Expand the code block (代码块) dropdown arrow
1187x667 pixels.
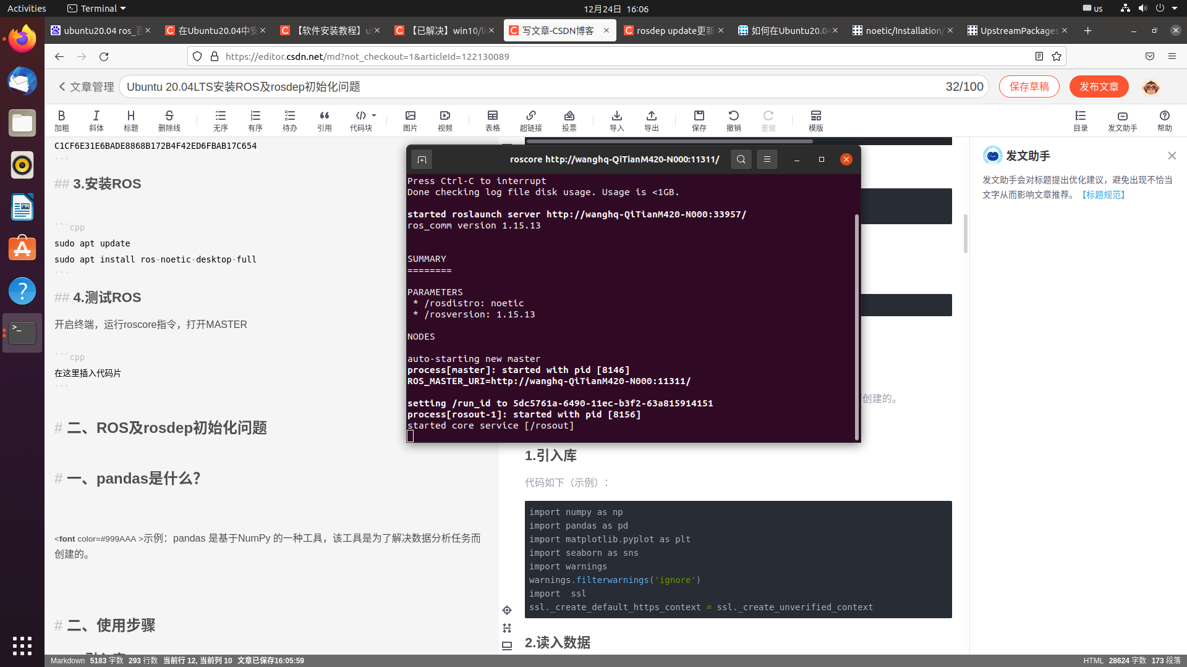click(x=374, y=115)
